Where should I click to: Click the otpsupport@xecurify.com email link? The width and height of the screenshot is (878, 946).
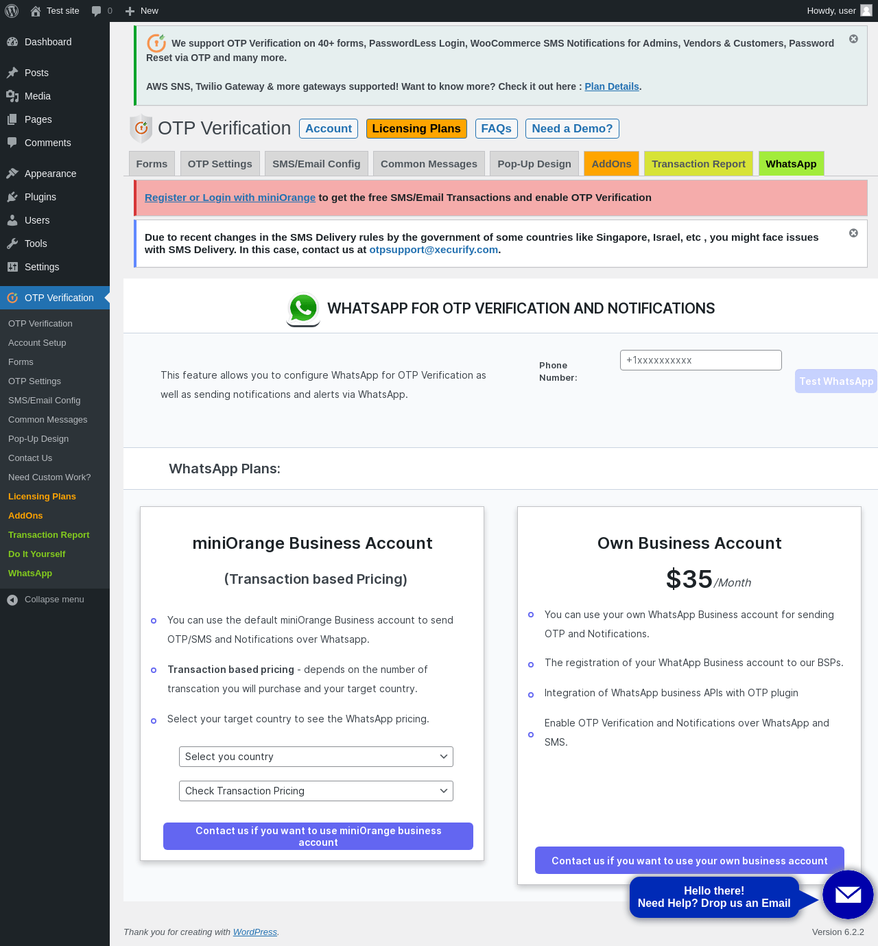click(434, 250)
